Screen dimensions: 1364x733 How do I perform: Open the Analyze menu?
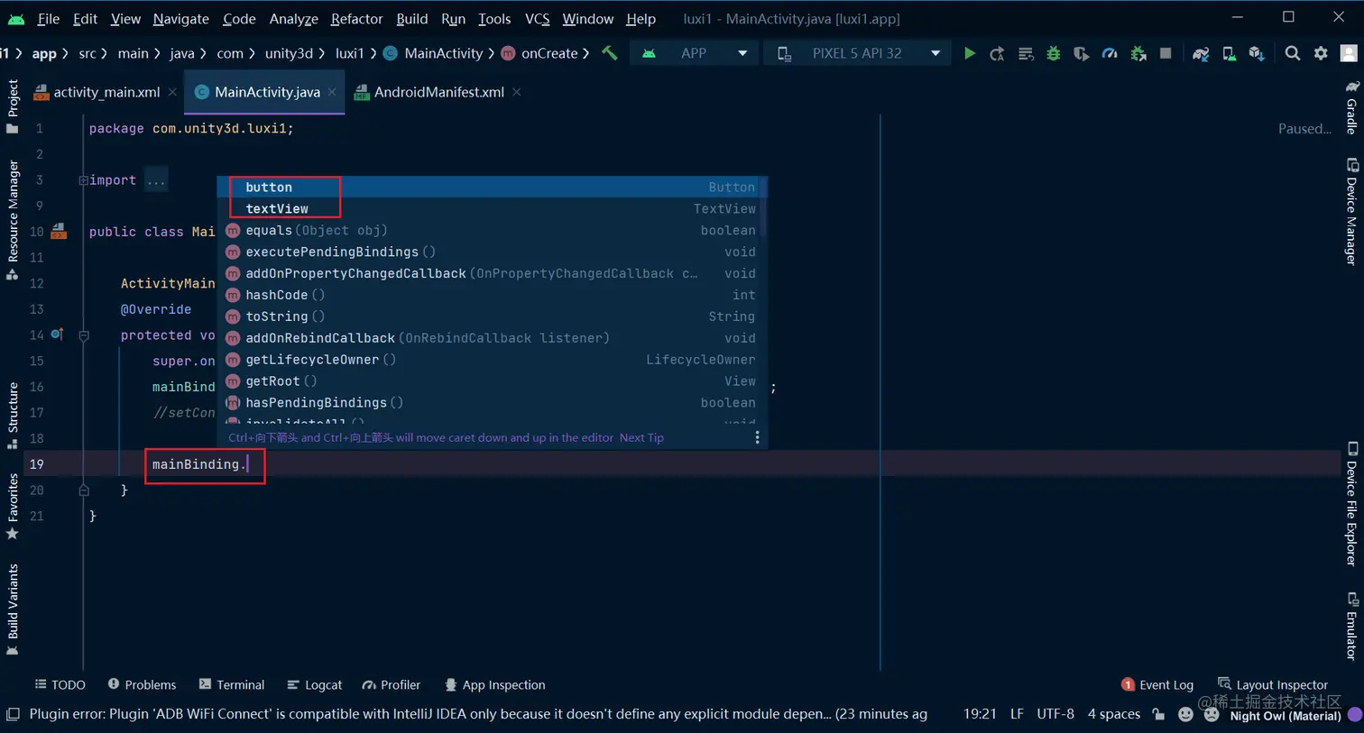pos(294,18)
